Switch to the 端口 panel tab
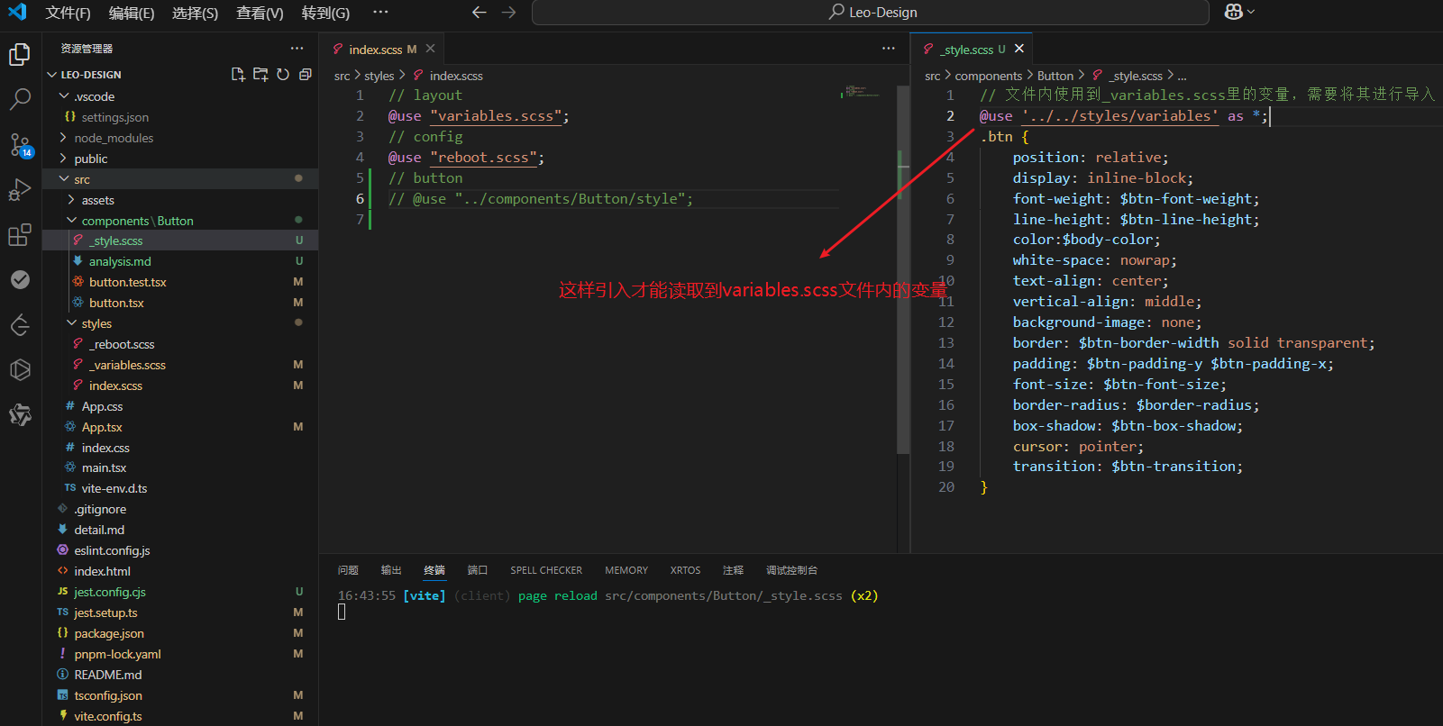1443x726 pixels. (478, 570)
